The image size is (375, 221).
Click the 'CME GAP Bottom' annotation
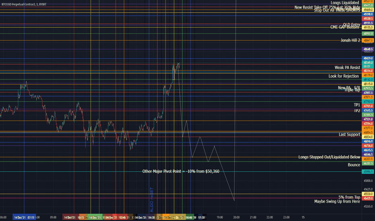point(345,27)
